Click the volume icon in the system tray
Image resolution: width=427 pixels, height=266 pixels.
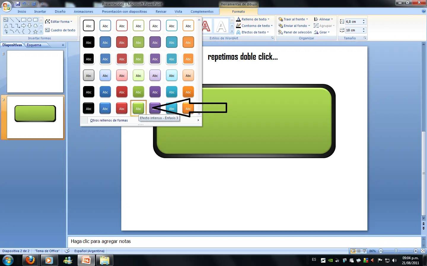394,260
